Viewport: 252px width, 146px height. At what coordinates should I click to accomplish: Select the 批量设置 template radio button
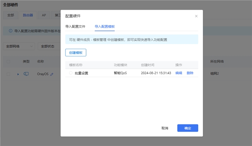click(71, 73)
